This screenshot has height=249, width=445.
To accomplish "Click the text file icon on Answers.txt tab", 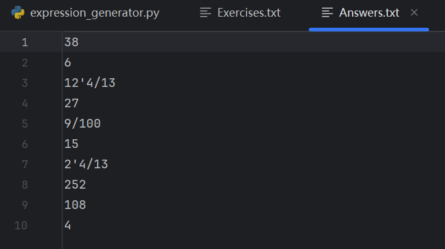I will (328, 12).
